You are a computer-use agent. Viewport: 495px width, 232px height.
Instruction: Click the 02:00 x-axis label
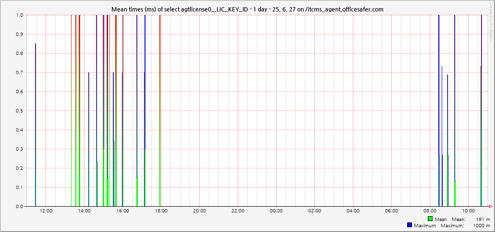click(x=315, y=211)
